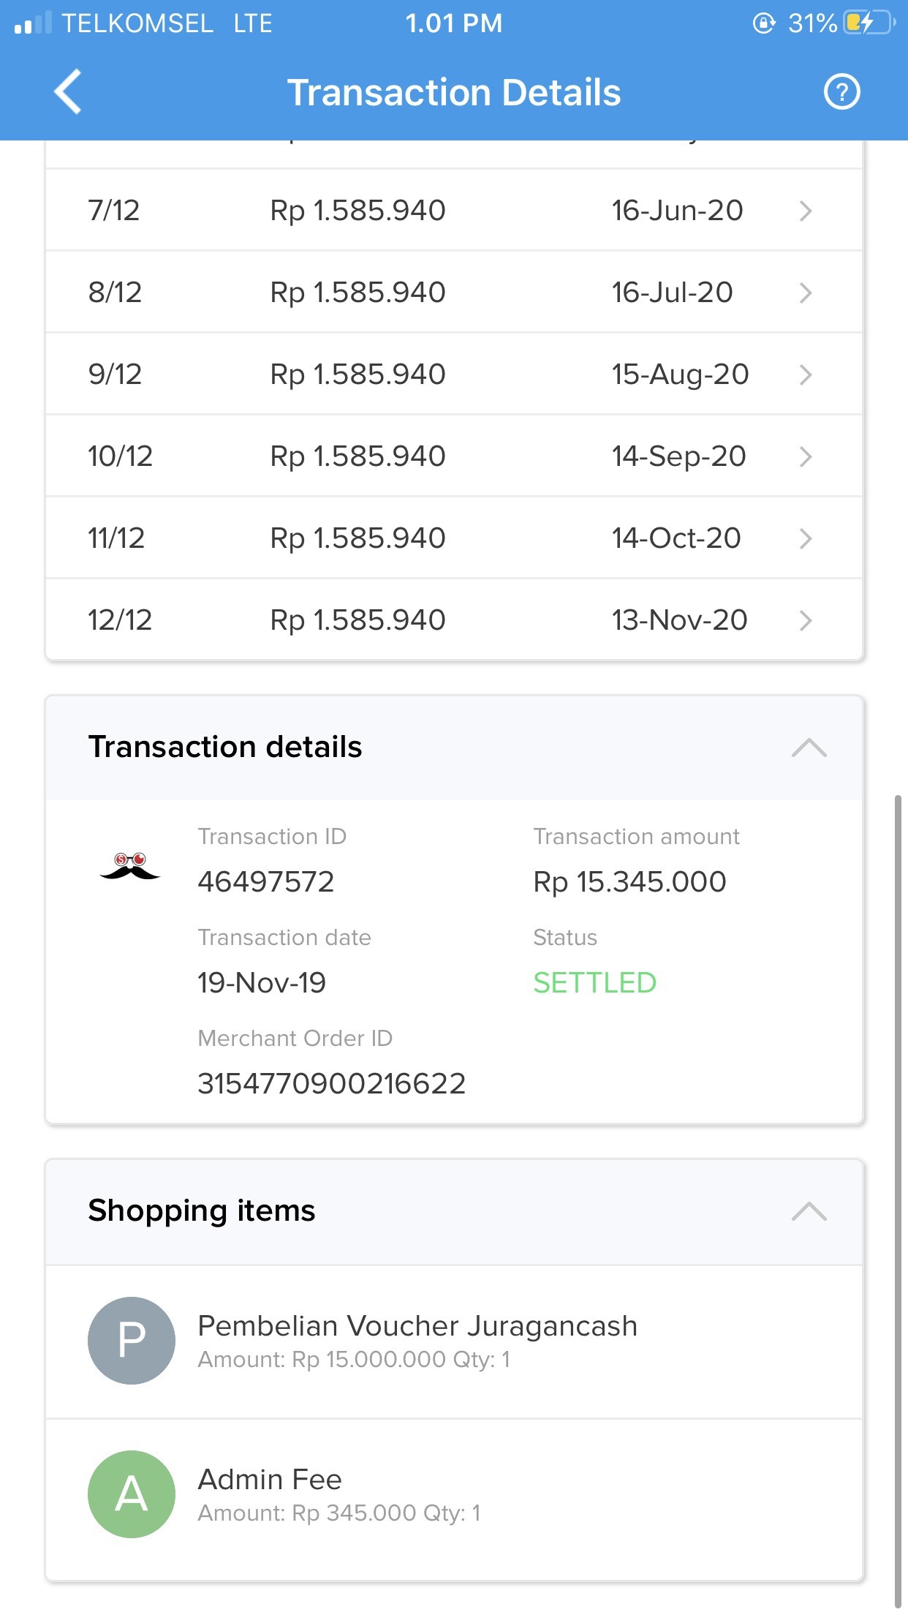This screenshot has width=908, height=1615.
Task: Open installment 9/12 due 15-Aug-20
Action: [x=453, y=374]
